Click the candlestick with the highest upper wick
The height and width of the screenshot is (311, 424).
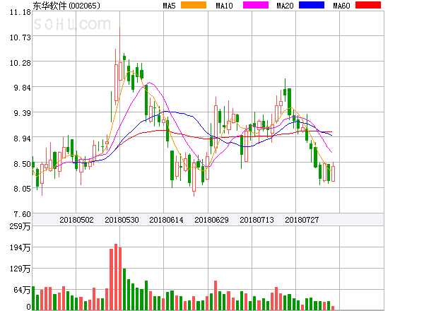(120, 54)
